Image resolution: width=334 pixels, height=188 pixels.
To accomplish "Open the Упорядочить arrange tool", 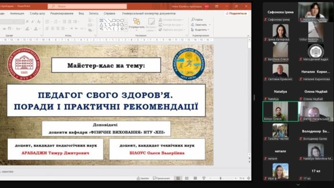I will (136, 24).
